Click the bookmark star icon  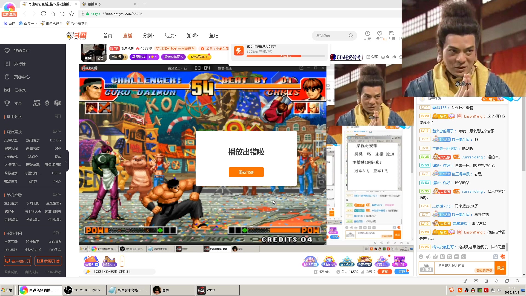pos(72,14)
